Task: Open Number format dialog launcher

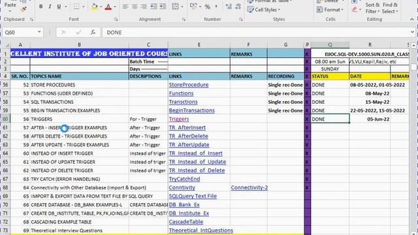Action: [241, 19]
